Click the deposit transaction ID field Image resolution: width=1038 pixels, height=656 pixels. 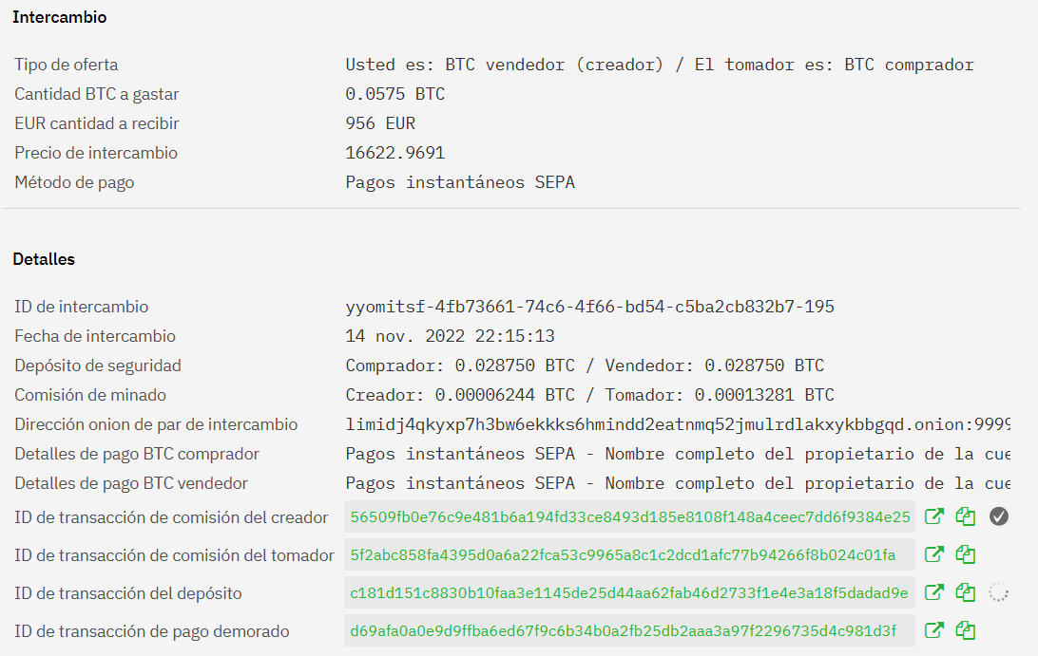627,592
